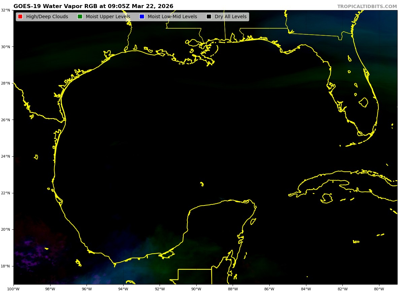Viewport: 404px width, 292px height.
Task: Click the 22°N latitude tick label
Action: pyautogui.click(x=6, y=193)
